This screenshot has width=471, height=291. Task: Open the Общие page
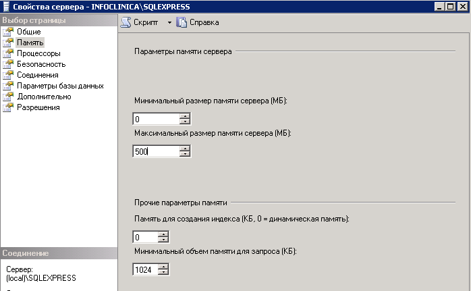[29, 32]
